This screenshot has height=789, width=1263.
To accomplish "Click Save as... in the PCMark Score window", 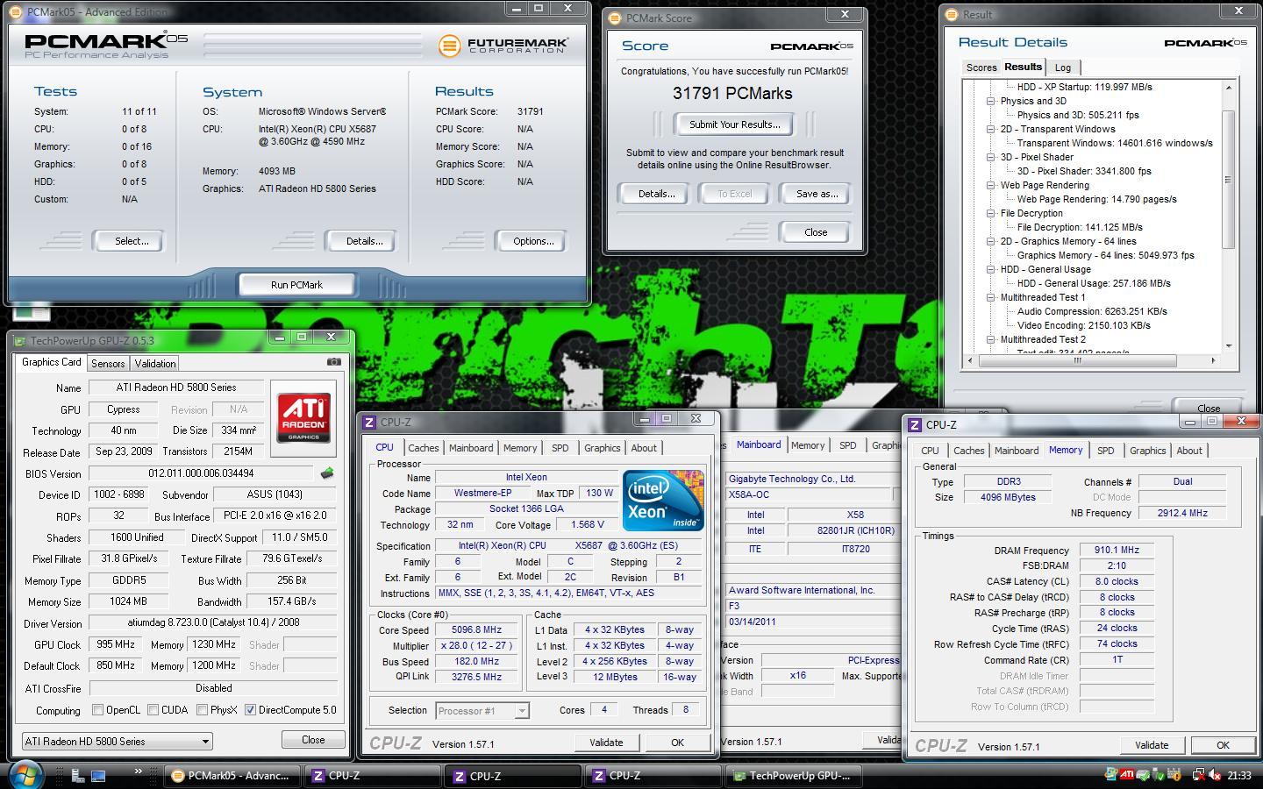I will pos(817,194).
